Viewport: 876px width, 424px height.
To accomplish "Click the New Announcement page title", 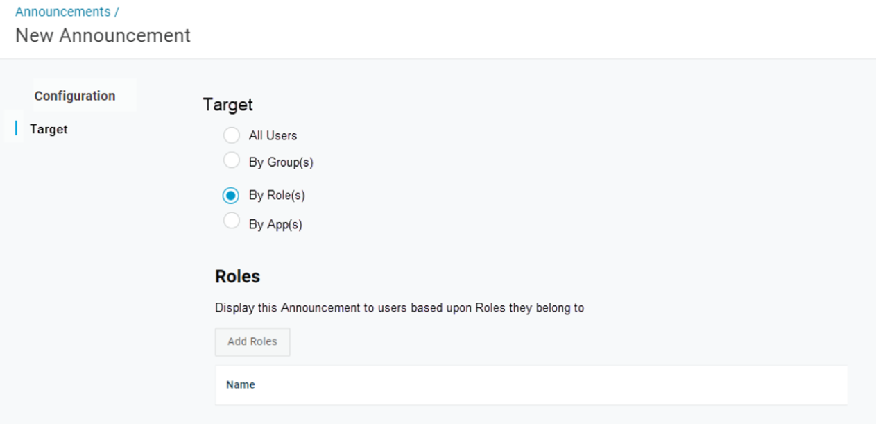I will 103,36.
